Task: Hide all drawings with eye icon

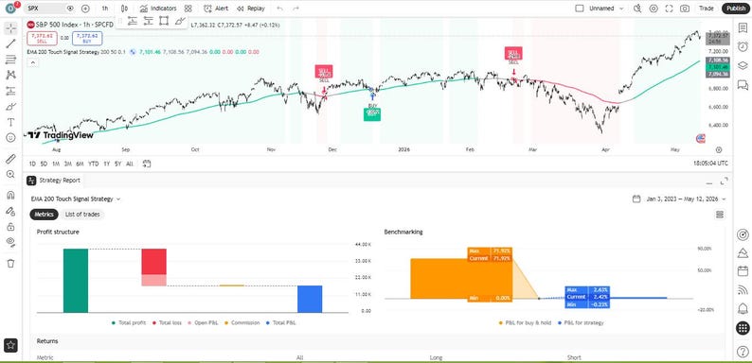Action: pos(10,242)
